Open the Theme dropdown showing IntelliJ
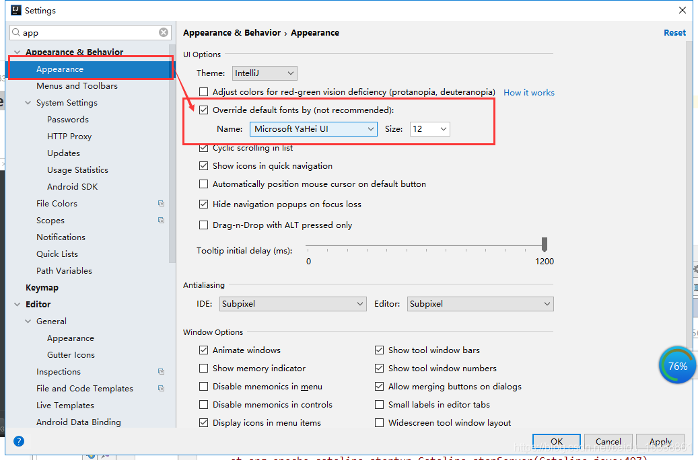Viewport: 698px width, 460px height. (x=265, y=73)
